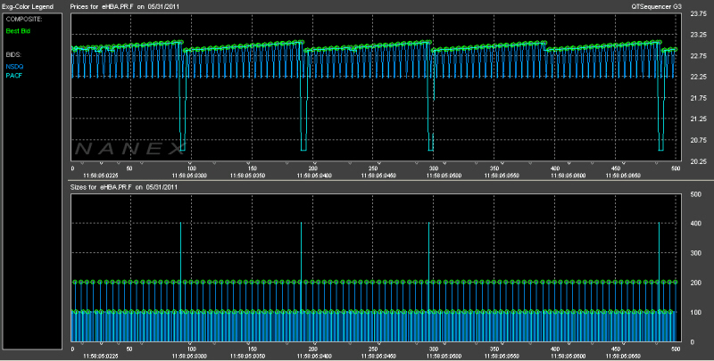Screen dimensions: 714x361
Task: Click the 11:58:05.0600 timestamp under the prices chart
Action: click(568, 175)
